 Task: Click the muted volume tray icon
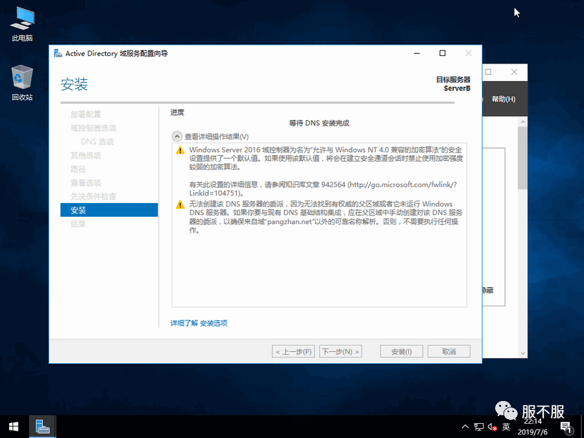(x=493, y=427)
